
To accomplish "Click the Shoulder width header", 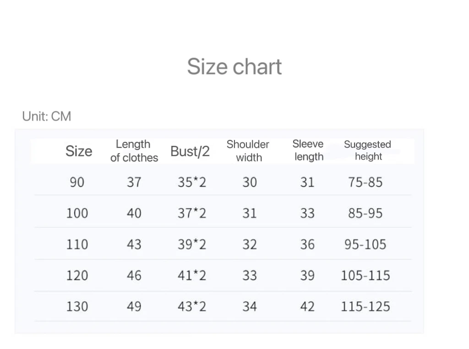I will [248, 151].
